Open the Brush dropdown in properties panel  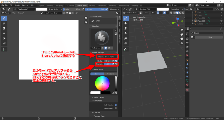207,33
